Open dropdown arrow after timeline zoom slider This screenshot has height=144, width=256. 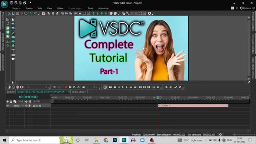click(x=49, y=88)
